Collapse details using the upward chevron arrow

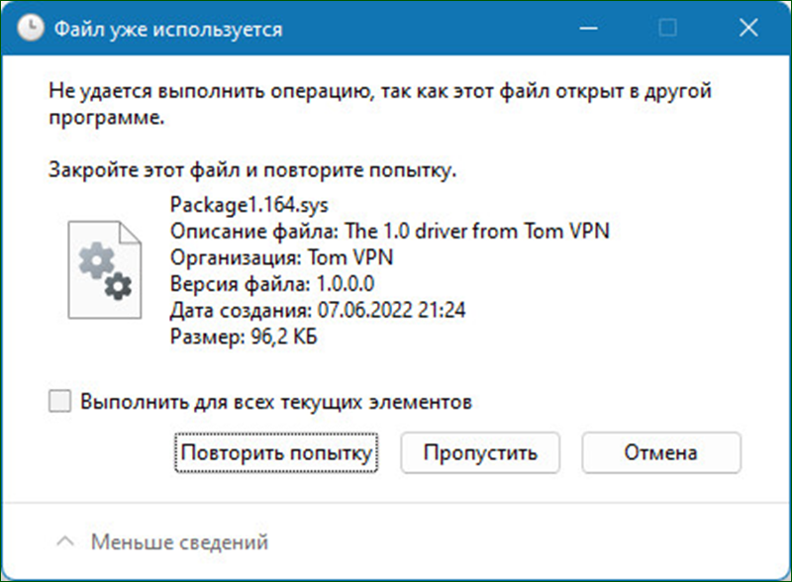[65, 541]
